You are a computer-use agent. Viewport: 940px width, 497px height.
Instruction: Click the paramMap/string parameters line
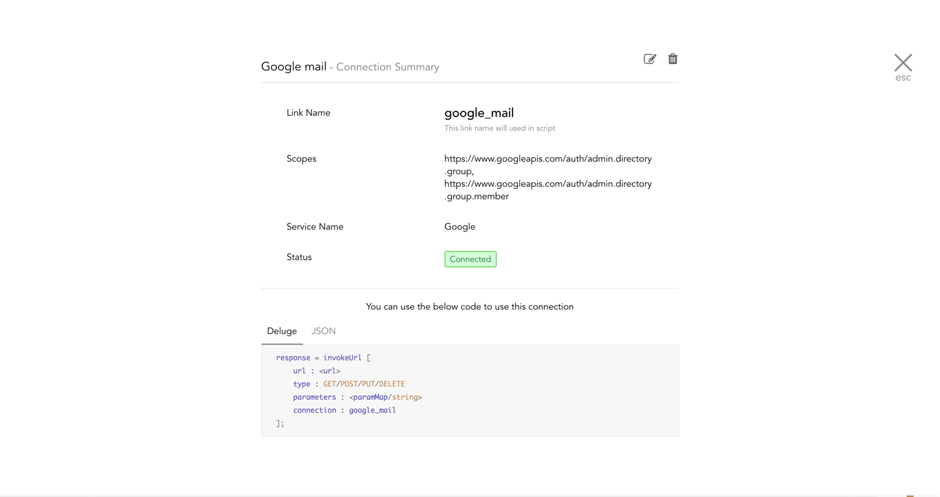click(x=357, y=397)
